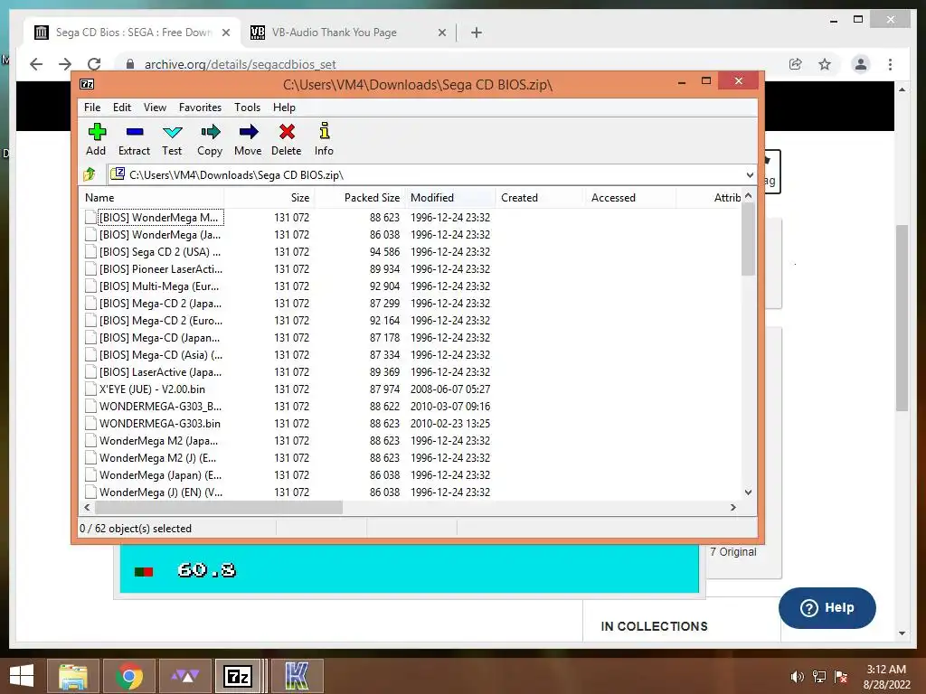Open the View menu

click(155, 108)
